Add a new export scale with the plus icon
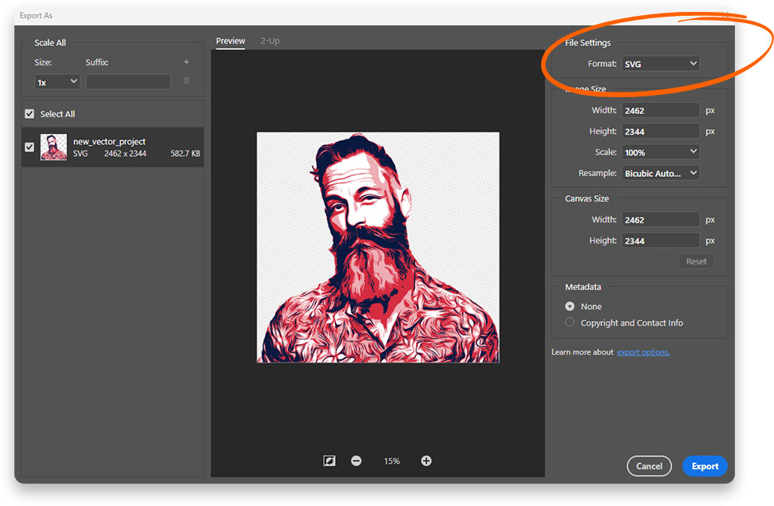This screenshot has height=506, width=774. (x=186, y=61)
